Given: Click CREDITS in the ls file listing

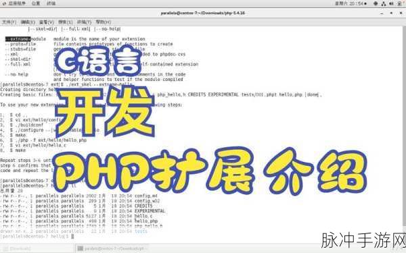Looking at the screenshot, I should coord(143,206).
